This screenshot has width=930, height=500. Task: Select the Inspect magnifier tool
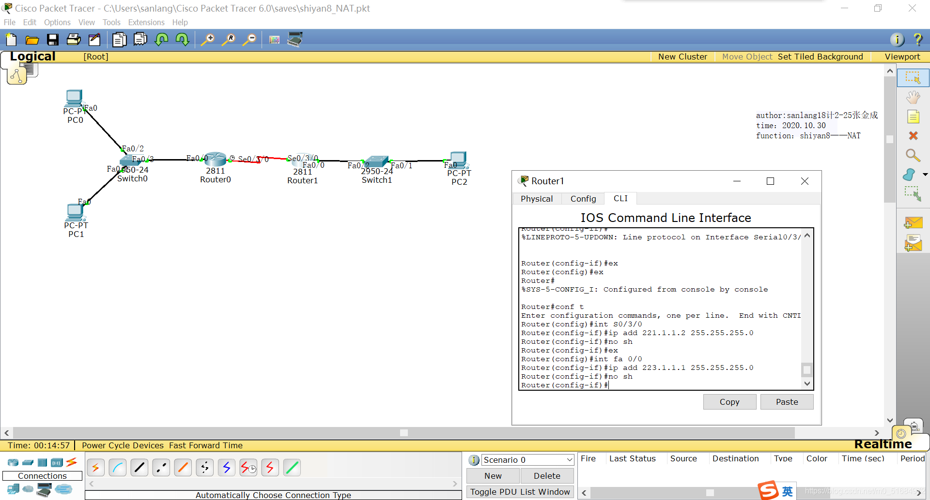click(913, 155)
